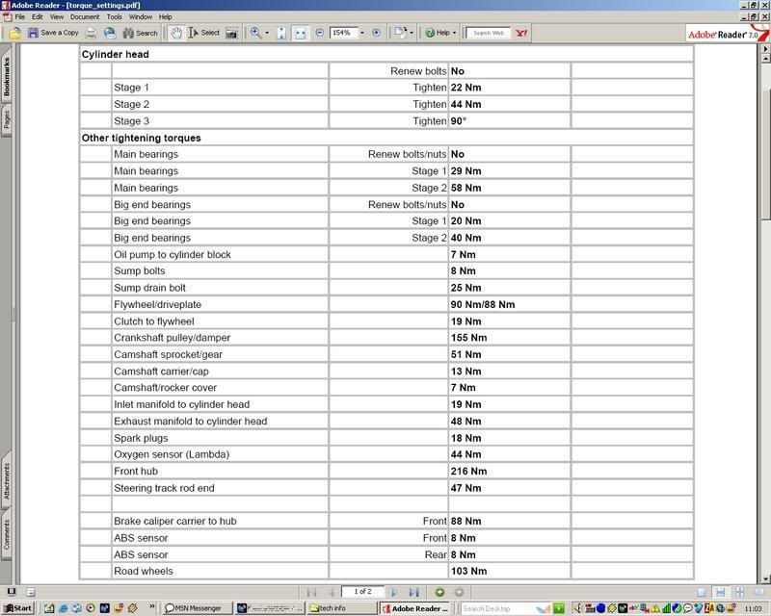
Task: Click the binoculars Search button
Action: pyautogui.click(x=141, y=33)
